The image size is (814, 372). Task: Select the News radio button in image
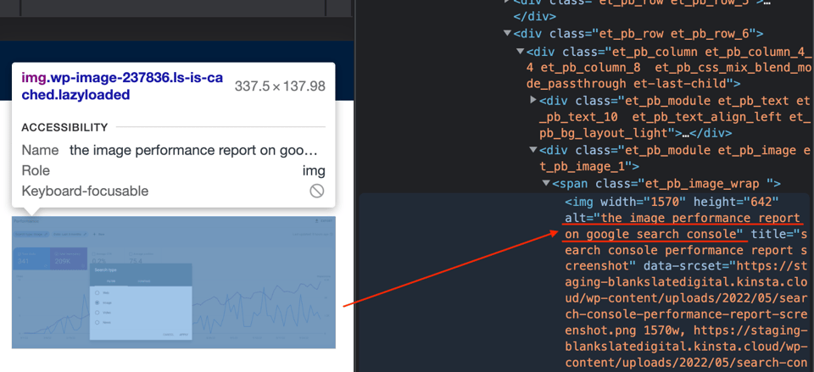(97, 322)
